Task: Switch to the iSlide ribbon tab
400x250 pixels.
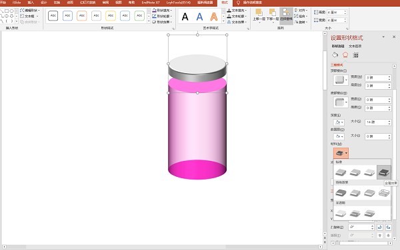Action: (17, 3)
